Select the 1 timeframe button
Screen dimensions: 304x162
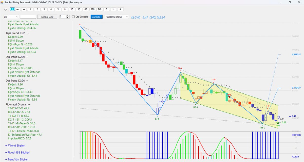(30, 9)
